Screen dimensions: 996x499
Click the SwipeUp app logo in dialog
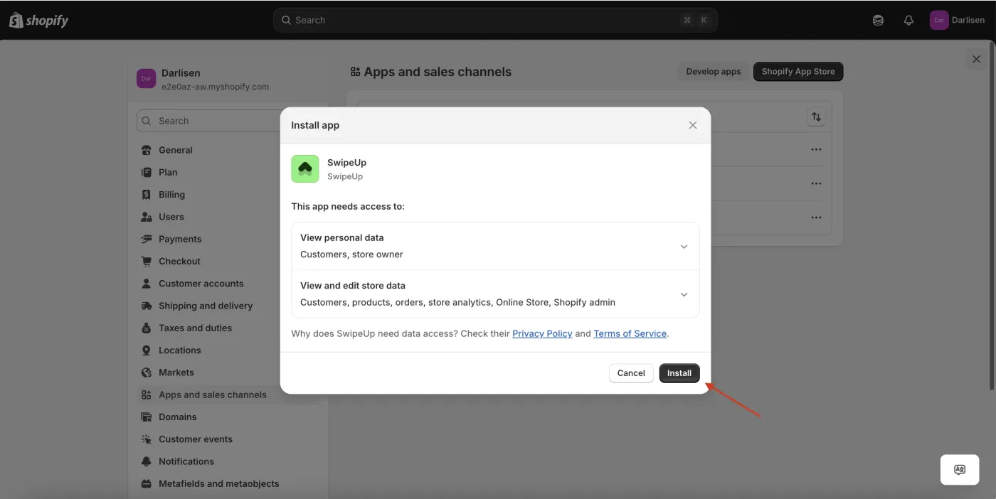304,168
